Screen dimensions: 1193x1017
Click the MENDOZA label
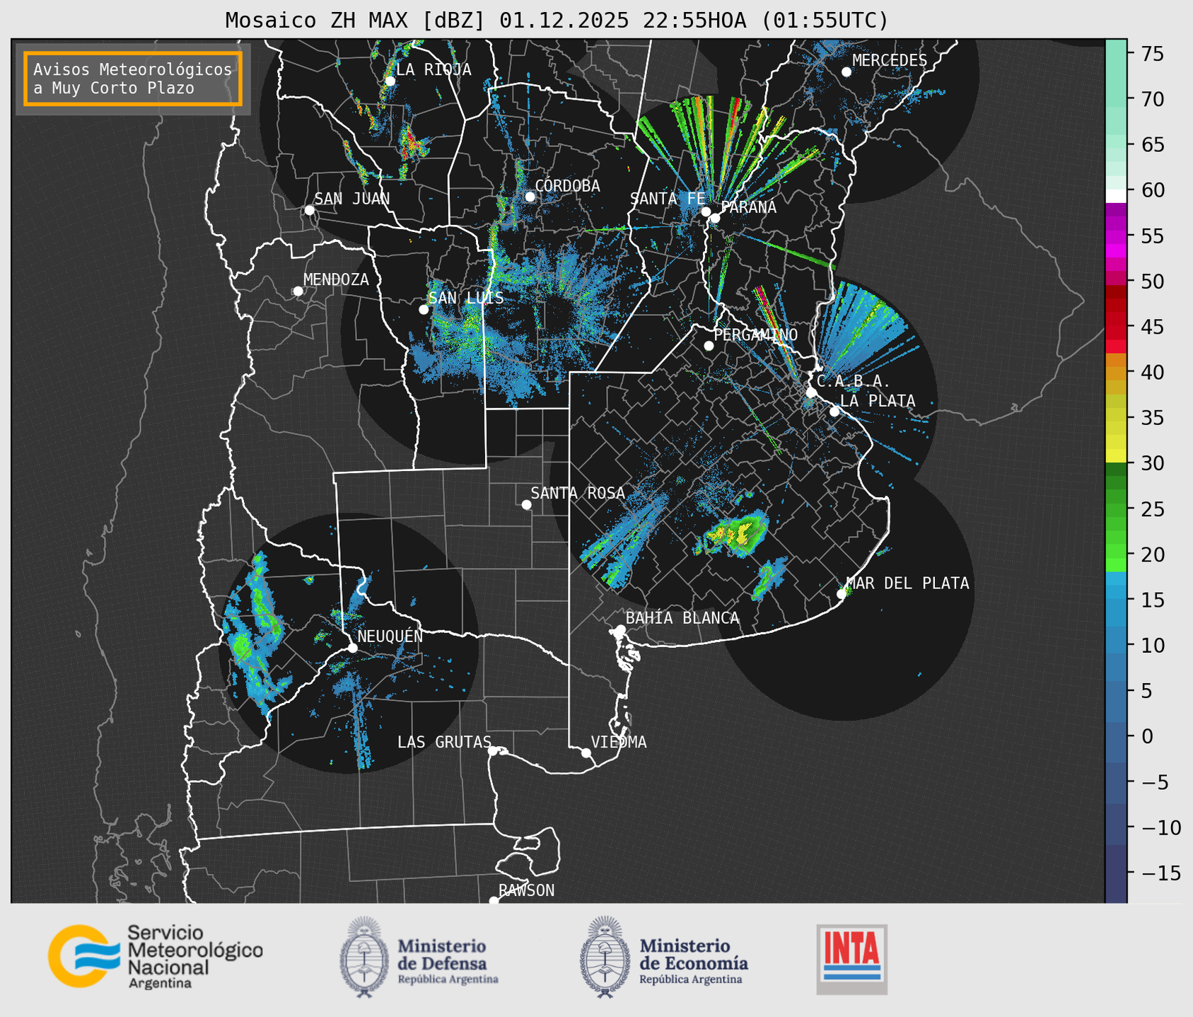[336, 279]
